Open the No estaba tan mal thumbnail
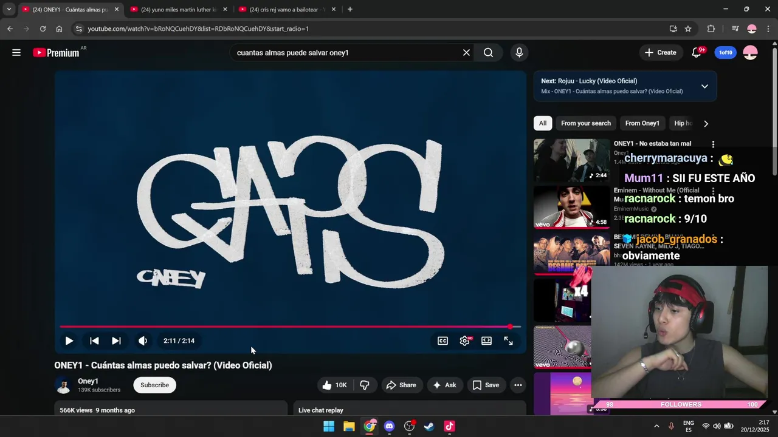This screenshot has height=437, width=778. pyautogui.click(x=572, y=160)
